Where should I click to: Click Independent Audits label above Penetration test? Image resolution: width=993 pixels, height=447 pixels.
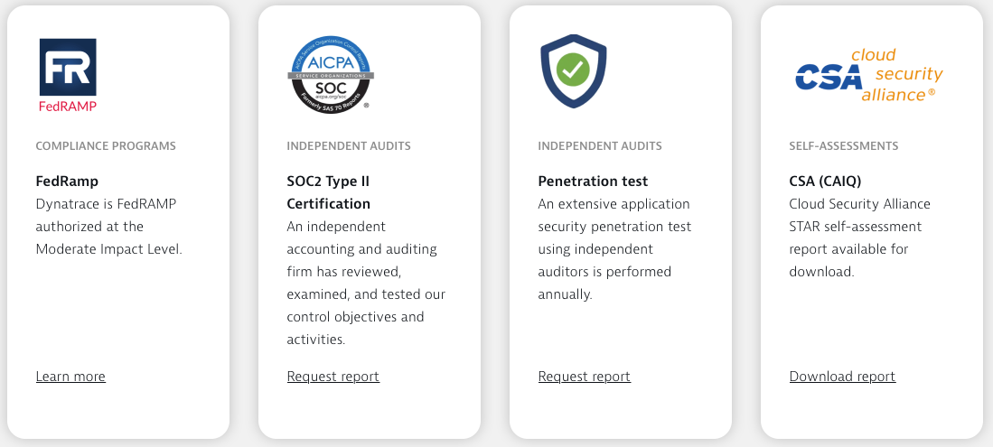(600, 146)
